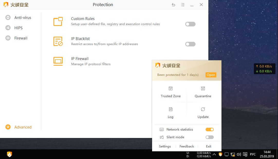The width and height of the screenshot is (278, 159).
Task: Open Settings in popup footer
Action: point(165,146)
